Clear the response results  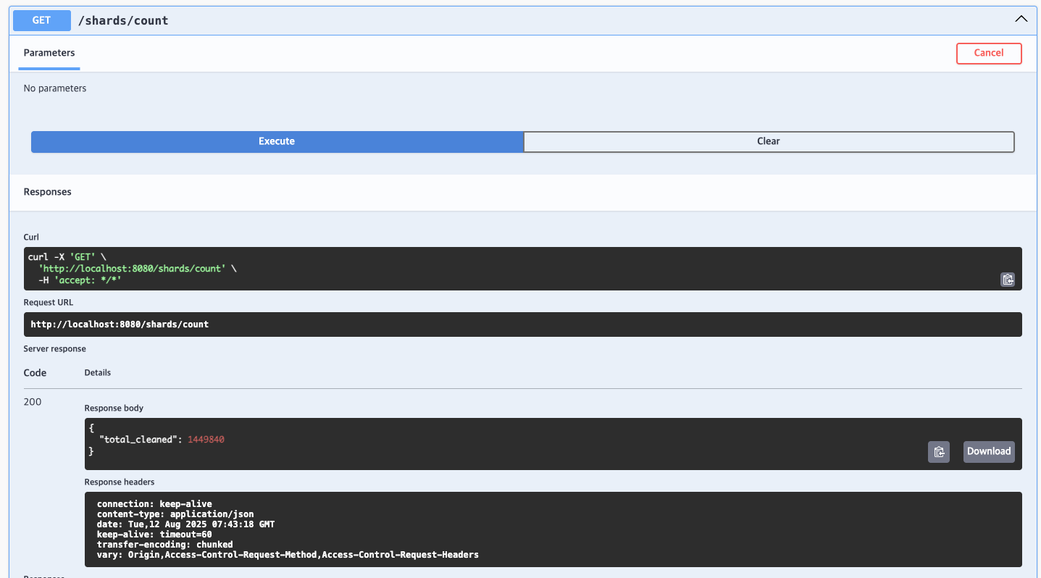(x=769, y=141)
